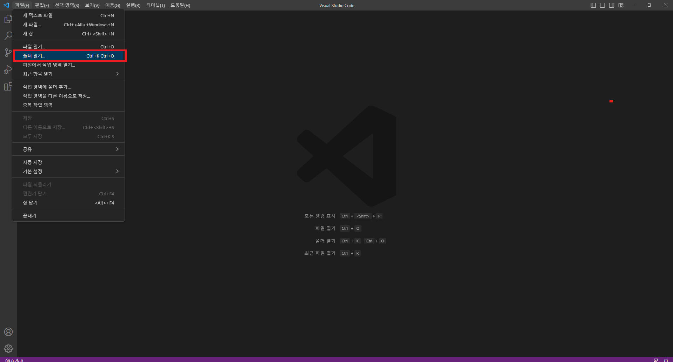
Task: Open the 실행(R) menu
Action: (x=133, y=5)
